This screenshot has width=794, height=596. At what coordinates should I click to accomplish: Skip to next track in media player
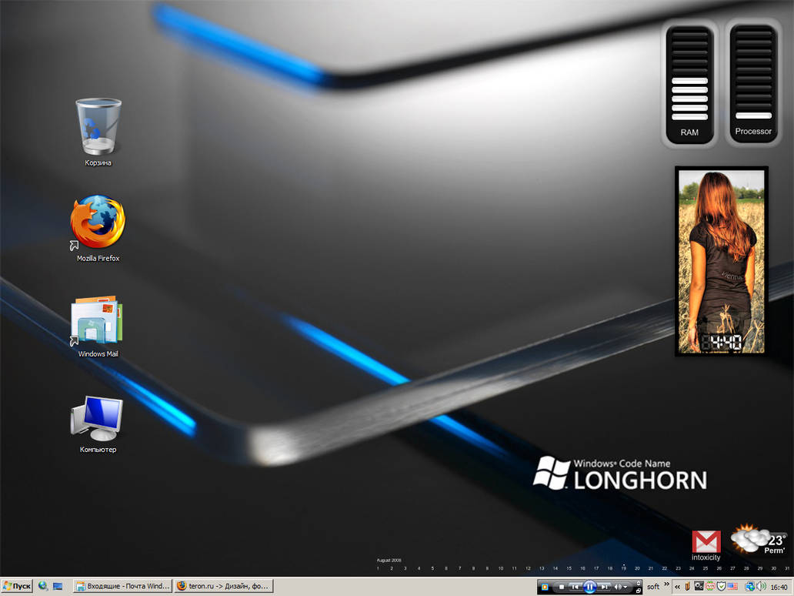[x=605, y=587]
